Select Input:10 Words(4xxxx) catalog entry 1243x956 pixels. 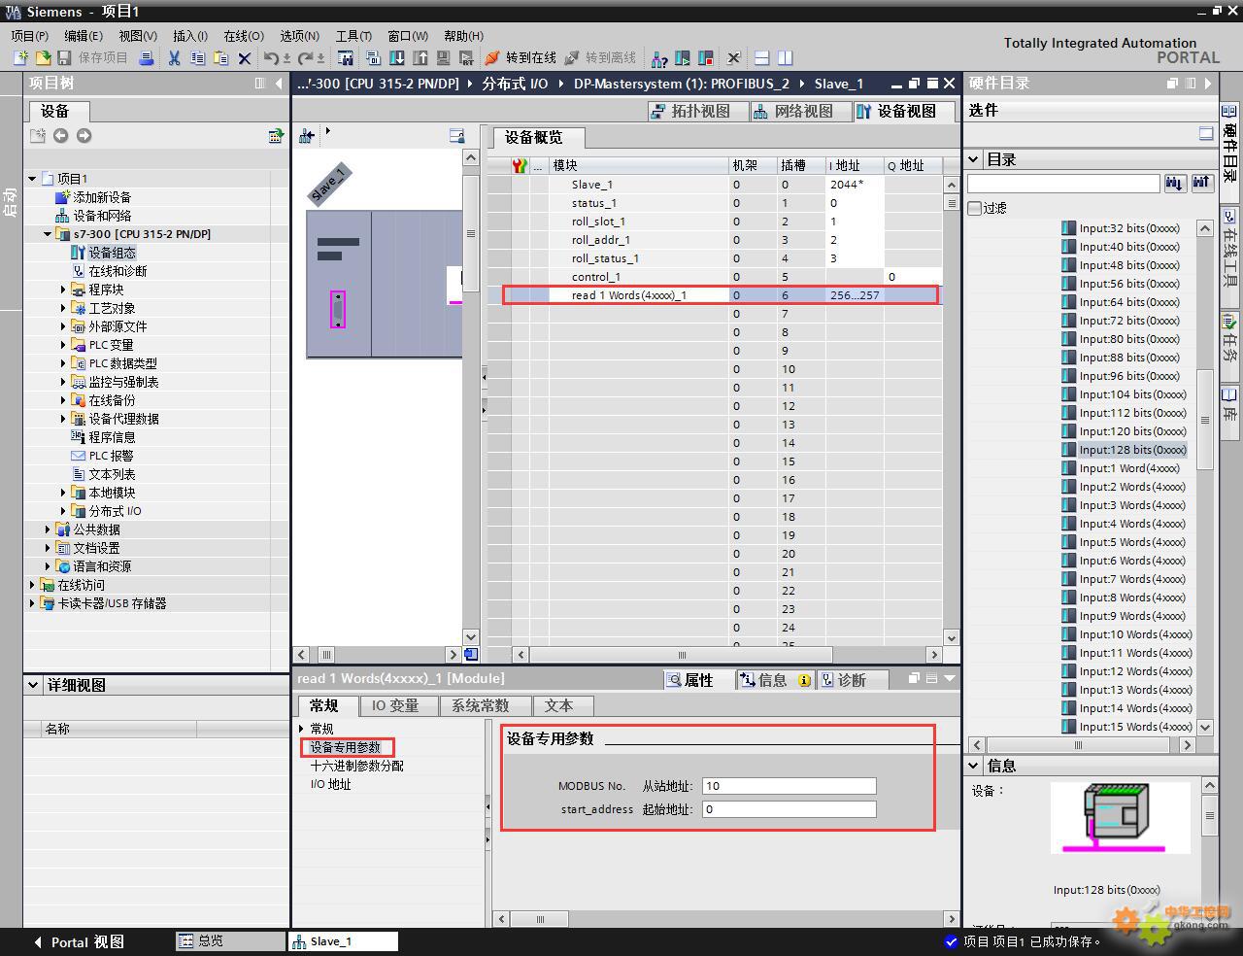click(1135, 634)
